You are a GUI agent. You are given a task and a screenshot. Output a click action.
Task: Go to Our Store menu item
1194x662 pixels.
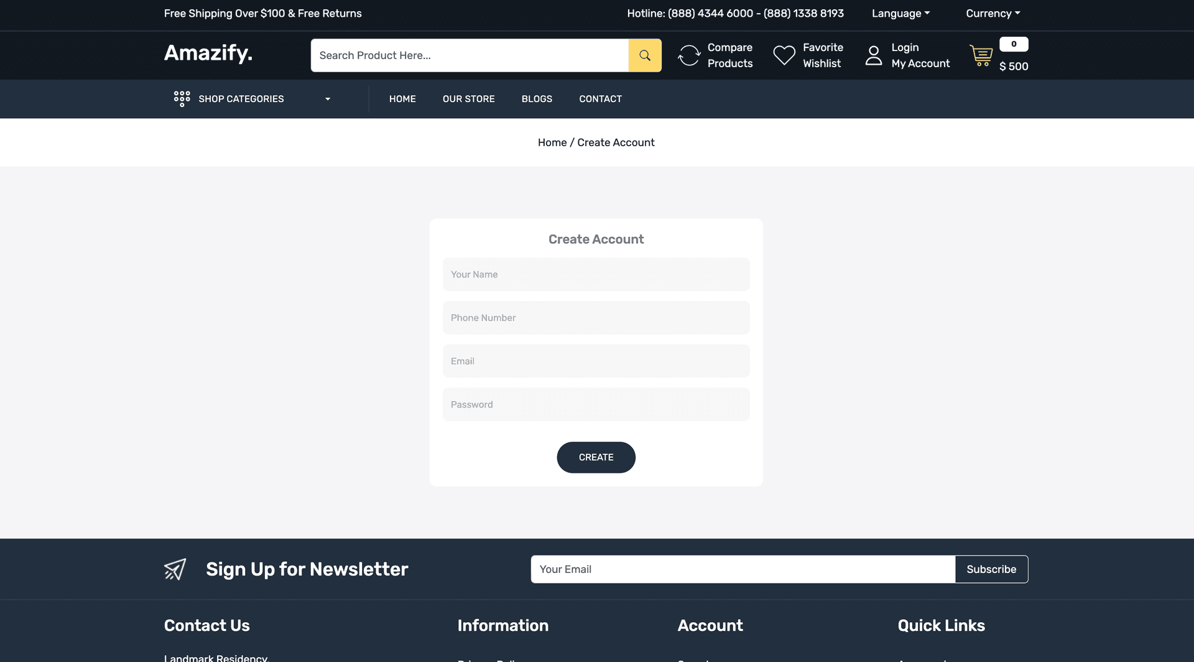(468, 99)
